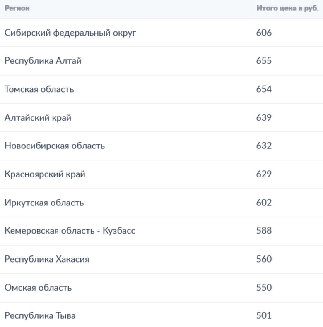Click Кемеровская область - Кузбасс
The height and width of the screenshot is (327, 323).
point(70,231)
